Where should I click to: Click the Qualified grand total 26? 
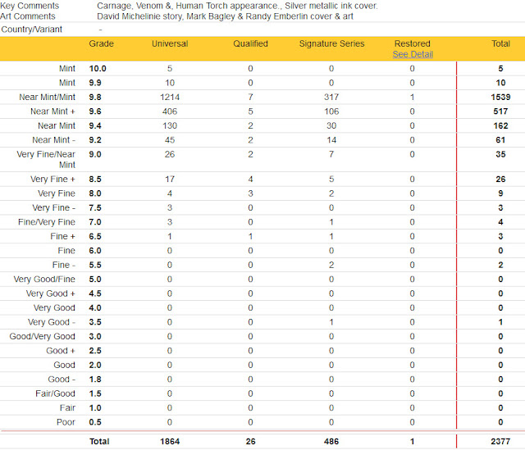coord(250,442)
